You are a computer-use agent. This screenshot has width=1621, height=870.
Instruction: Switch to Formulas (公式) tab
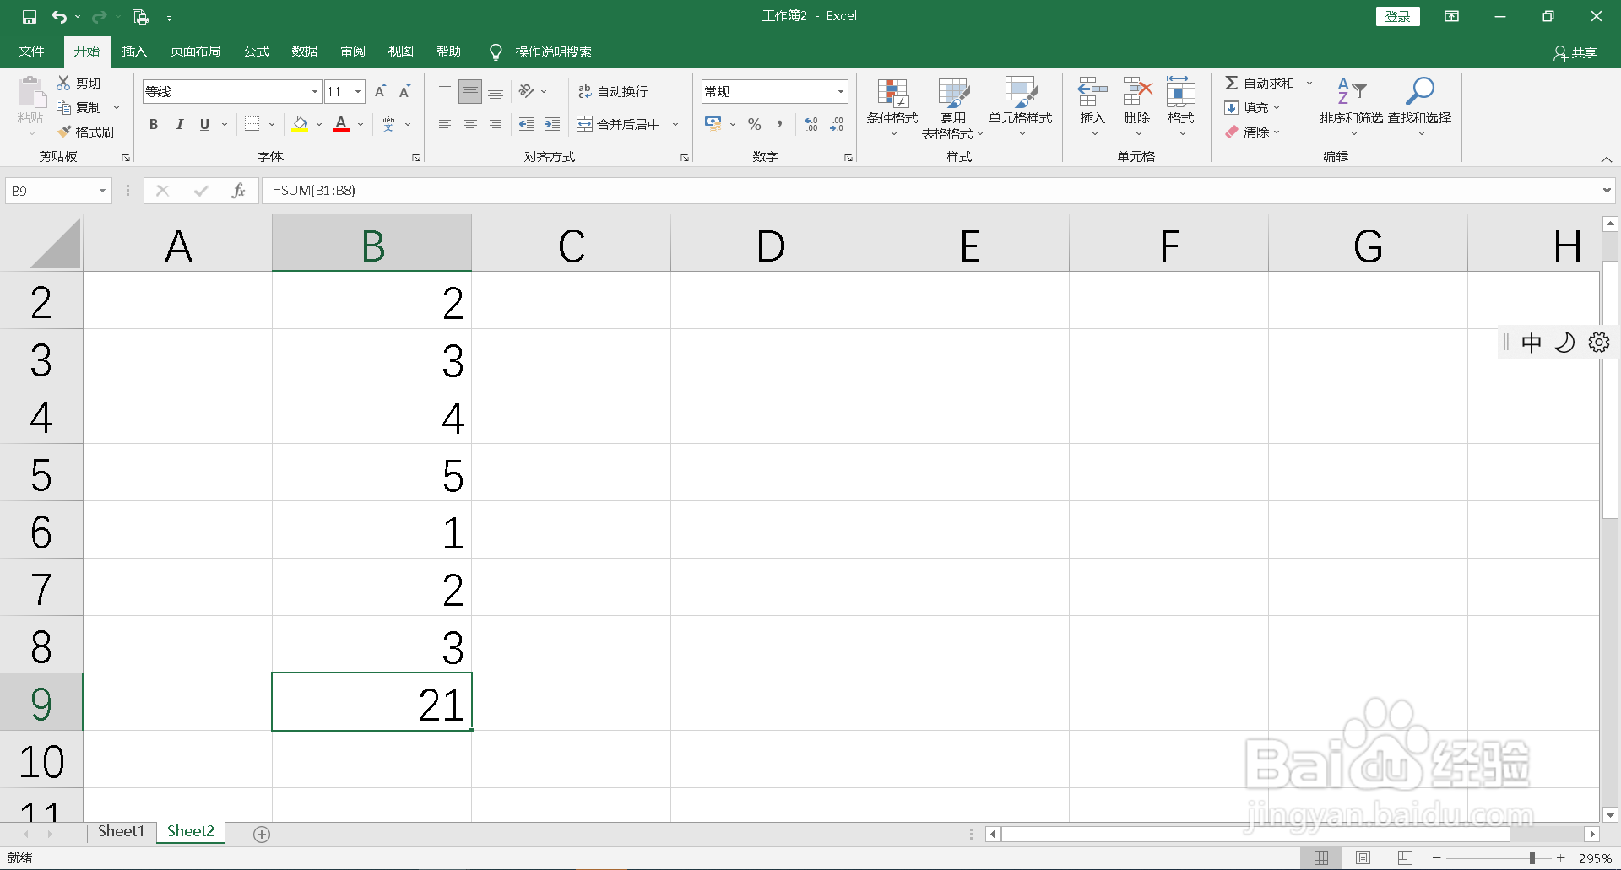[257, 51]
